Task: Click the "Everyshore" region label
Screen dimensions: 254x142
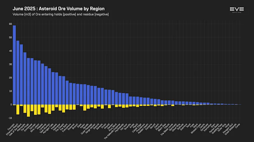Action: [67, 128]
